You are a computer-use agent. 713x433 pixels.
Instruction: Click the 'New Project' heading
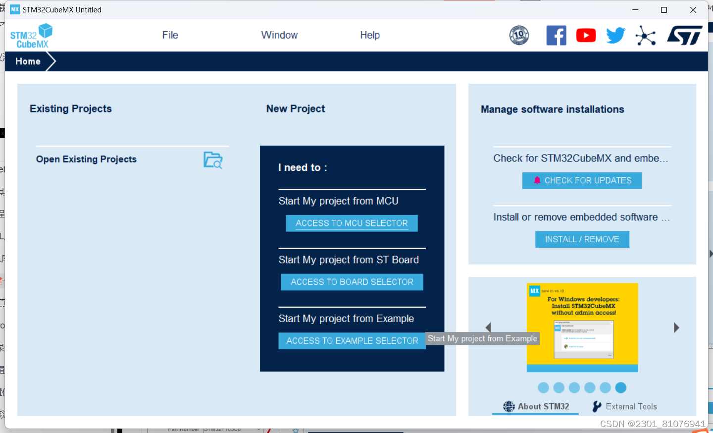(x=296, y=108)
